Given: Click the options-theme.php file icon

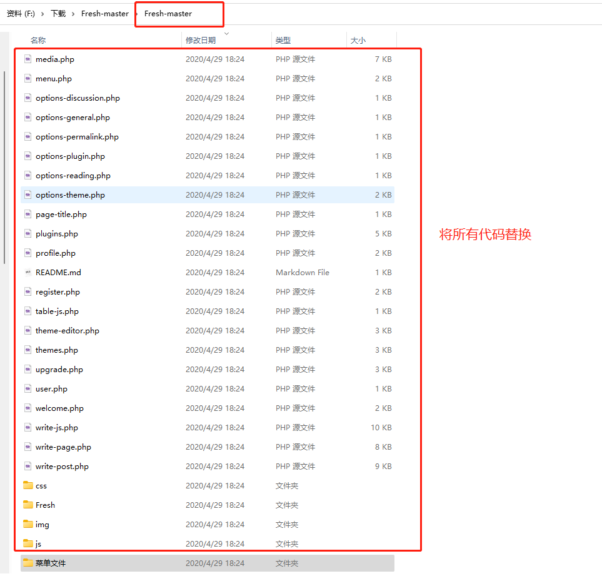Looking at the screenshot, I should 28,195.
